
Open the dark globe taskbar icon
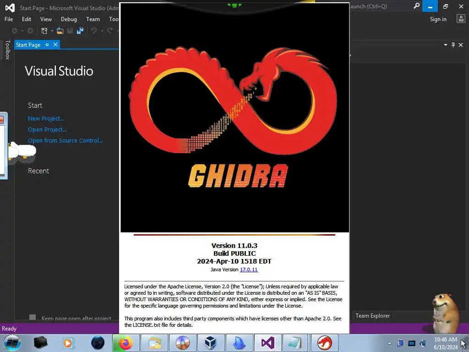click(x=98, y=343)
